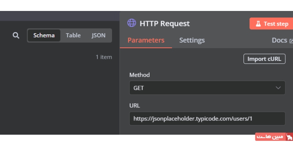Click the HTTP Request globe icon
The image size is (293, 146).
(131, 23)
